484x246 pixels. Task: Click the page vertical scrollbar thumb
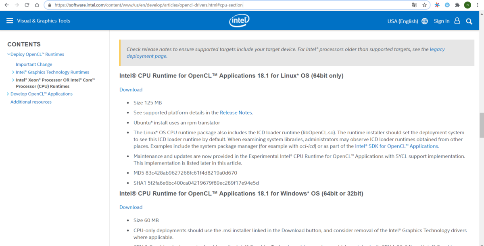[x=481, y=125]
